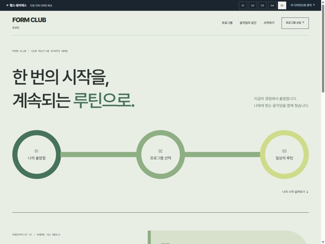This screenshot has height=244, width=325.
Task: Switch to design 03 tab
Action: point(263,5)
